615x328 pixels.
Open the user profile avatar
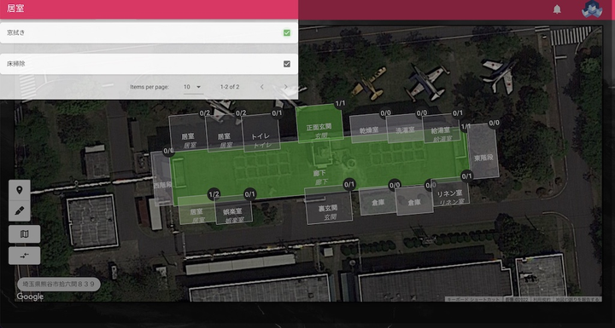click(x=592, y=9)
